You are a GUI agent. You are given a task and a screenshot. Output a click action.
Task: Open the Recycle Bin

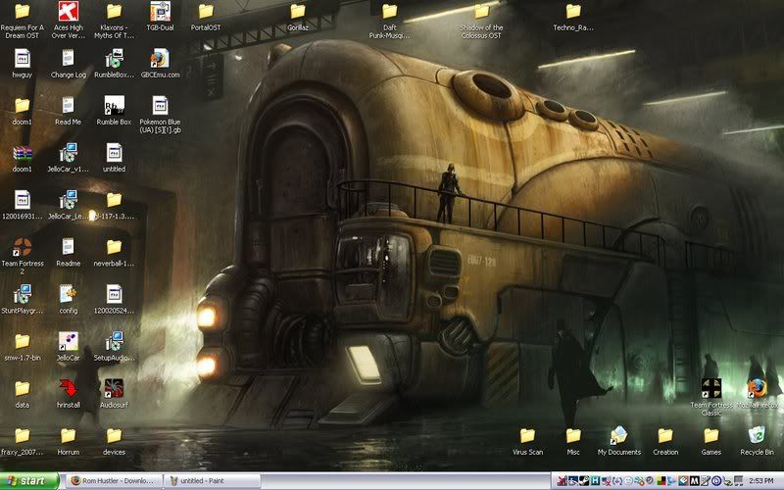click(757, 435)
